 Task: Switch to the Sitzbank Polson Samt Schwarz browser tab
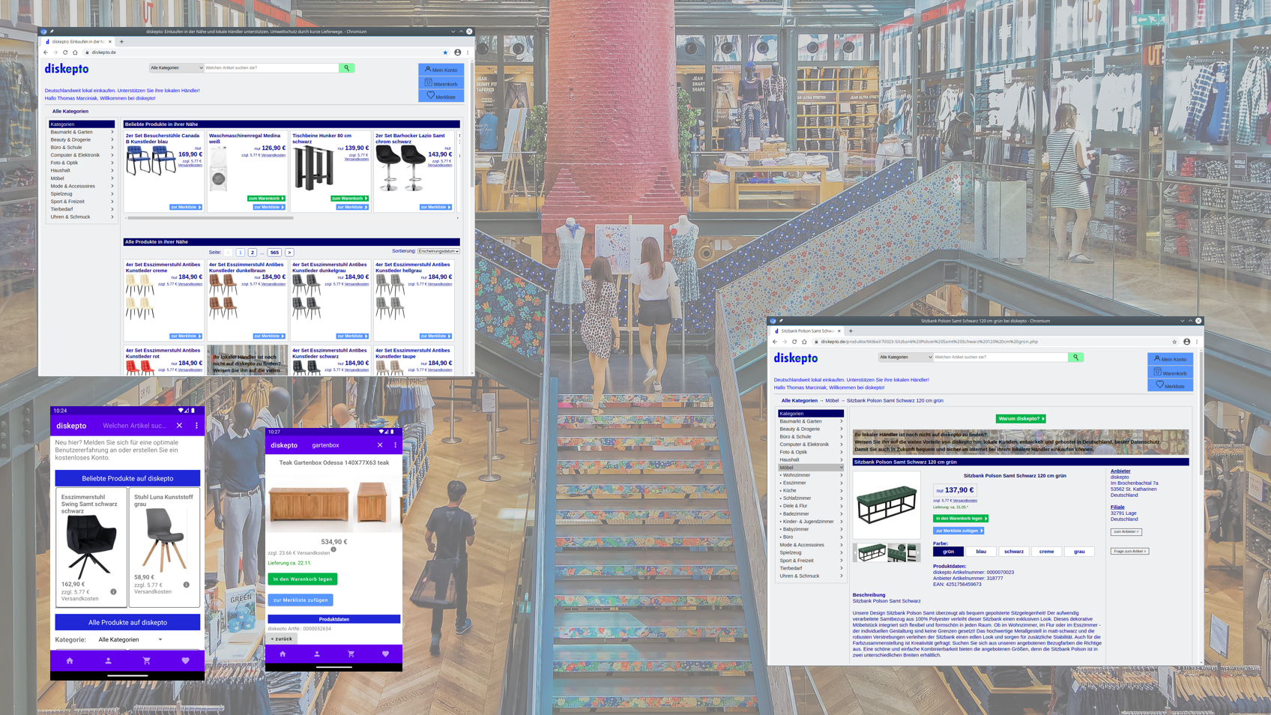click(806, 331)
